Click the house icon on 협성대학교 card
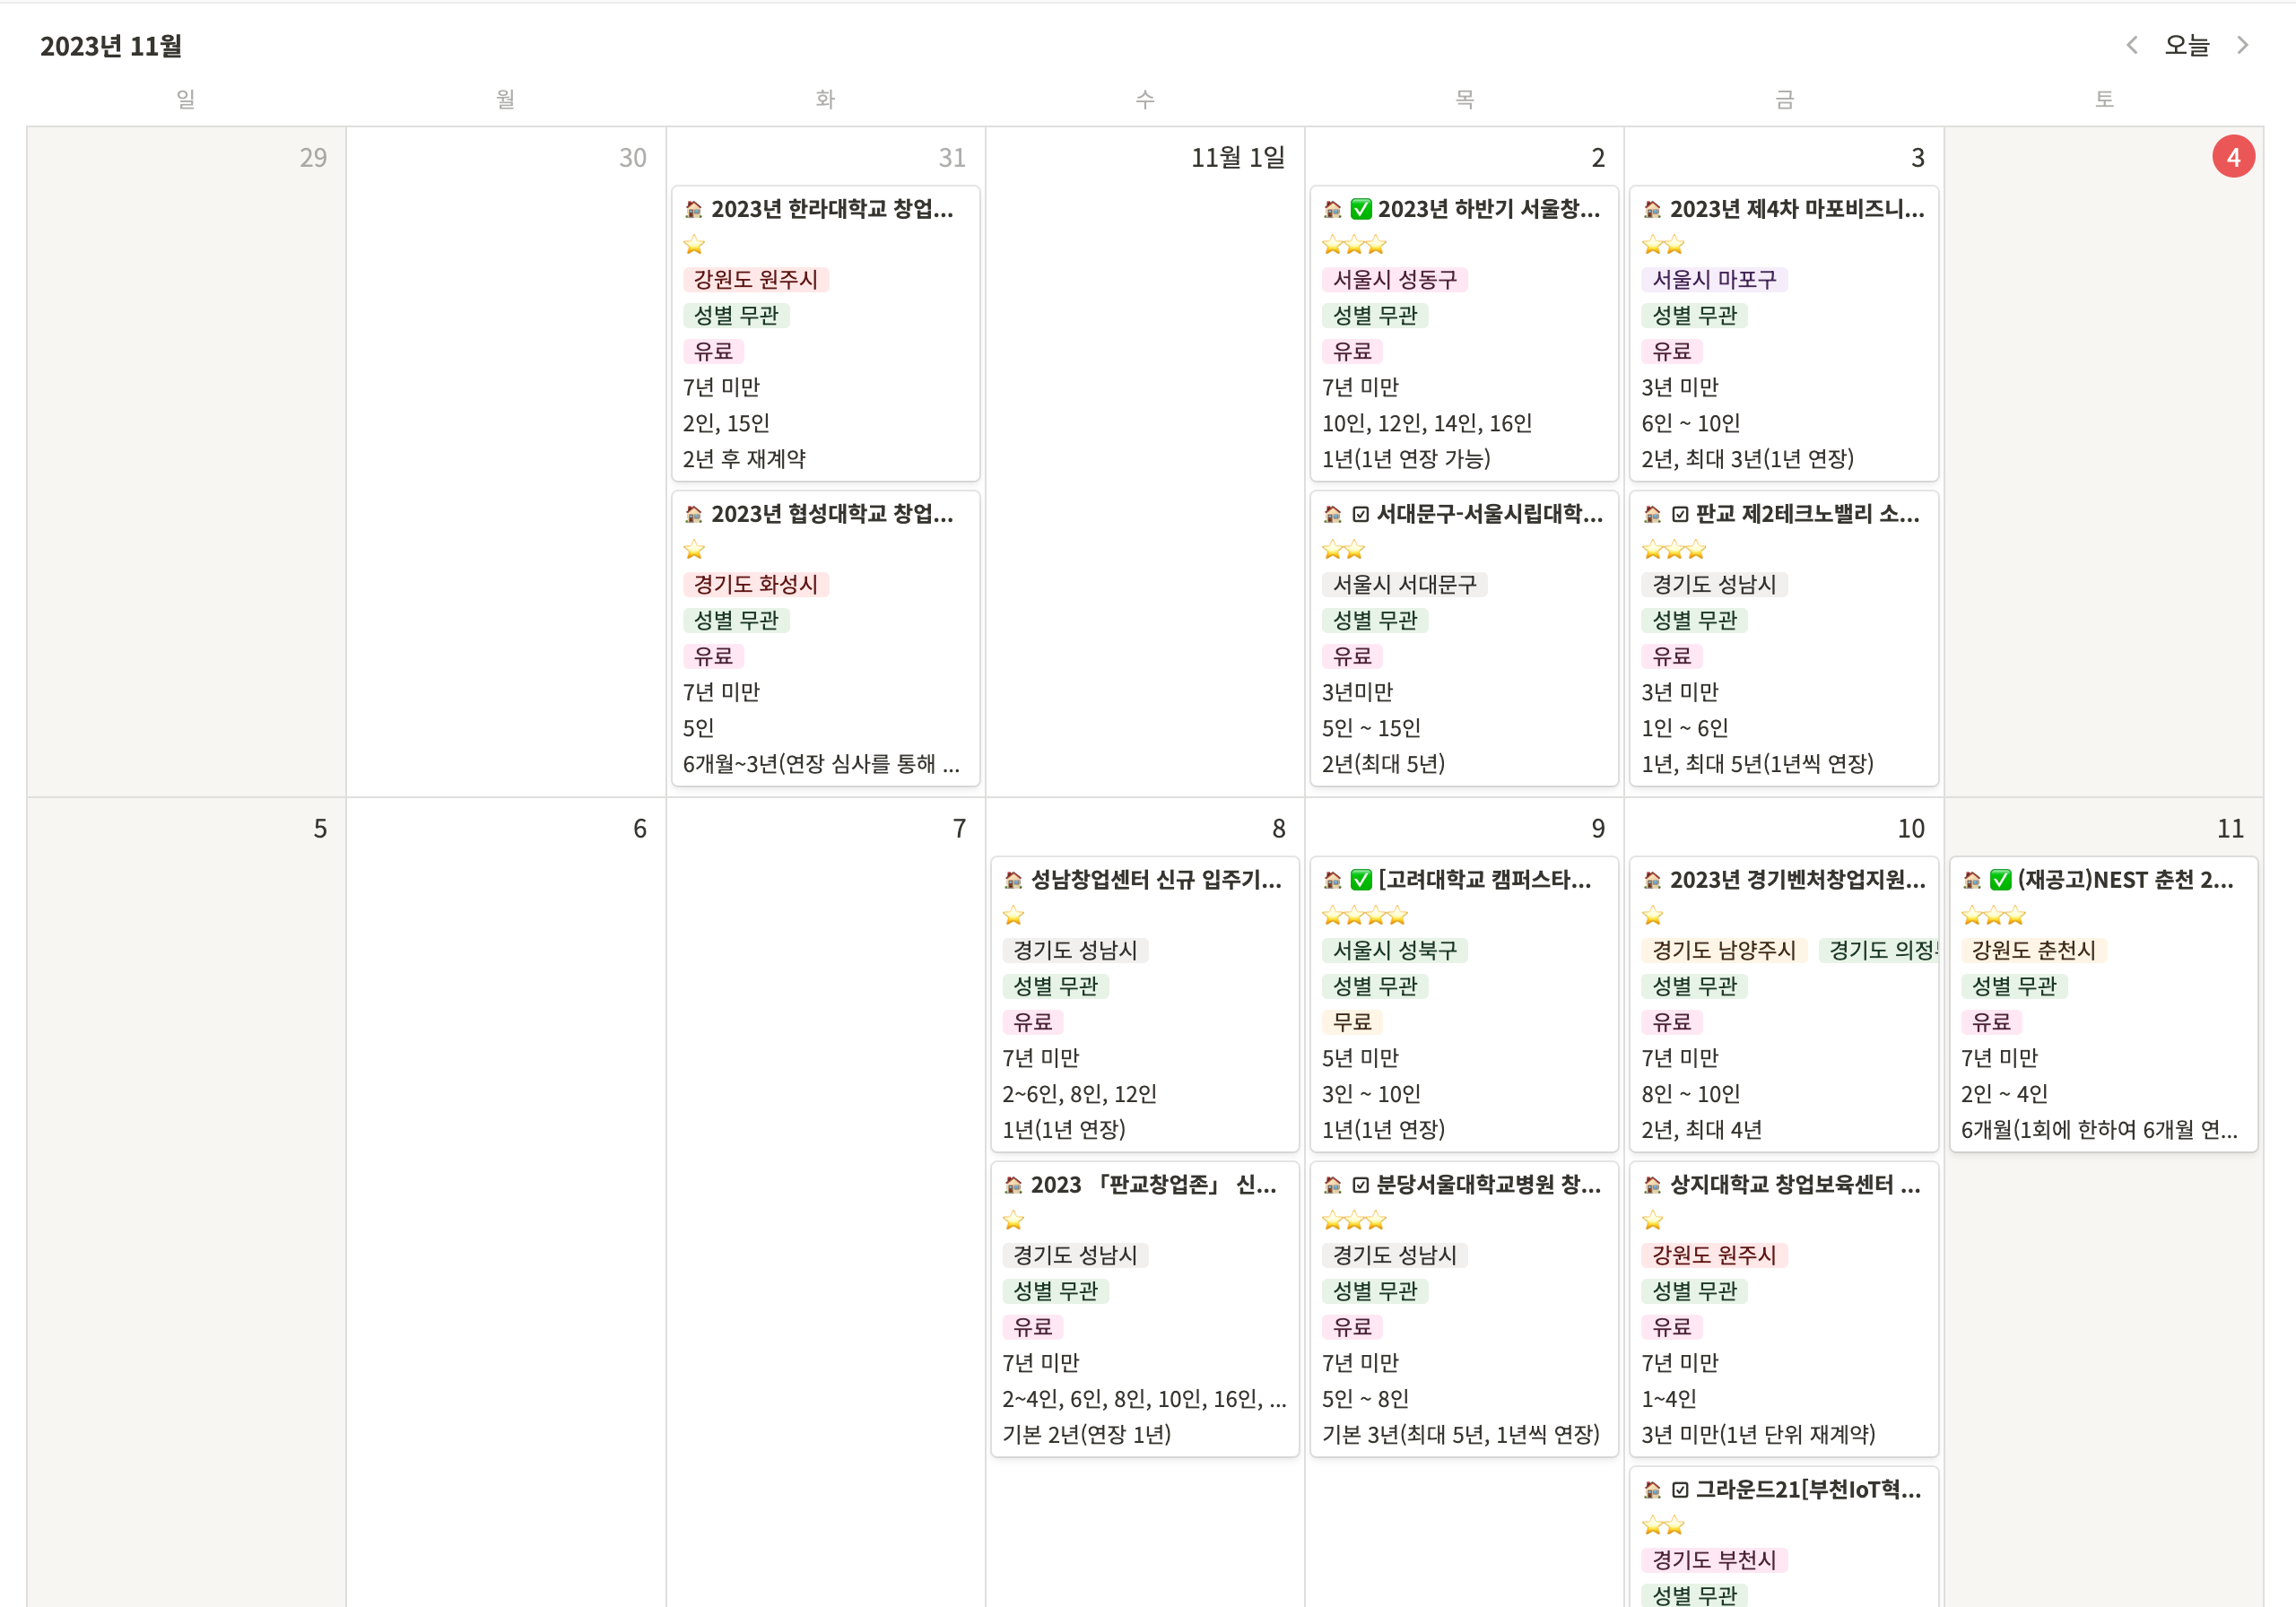Screen dimensions: 2296x1607 point(693,514)
